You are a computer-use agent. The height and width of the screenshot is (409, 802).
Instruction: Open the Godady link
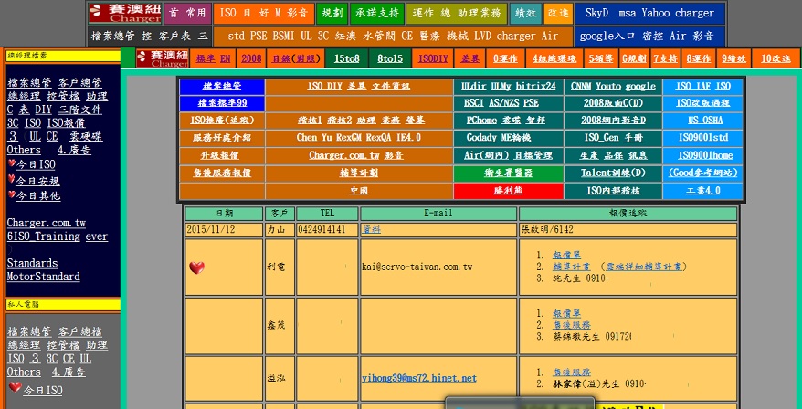(481, 138)
